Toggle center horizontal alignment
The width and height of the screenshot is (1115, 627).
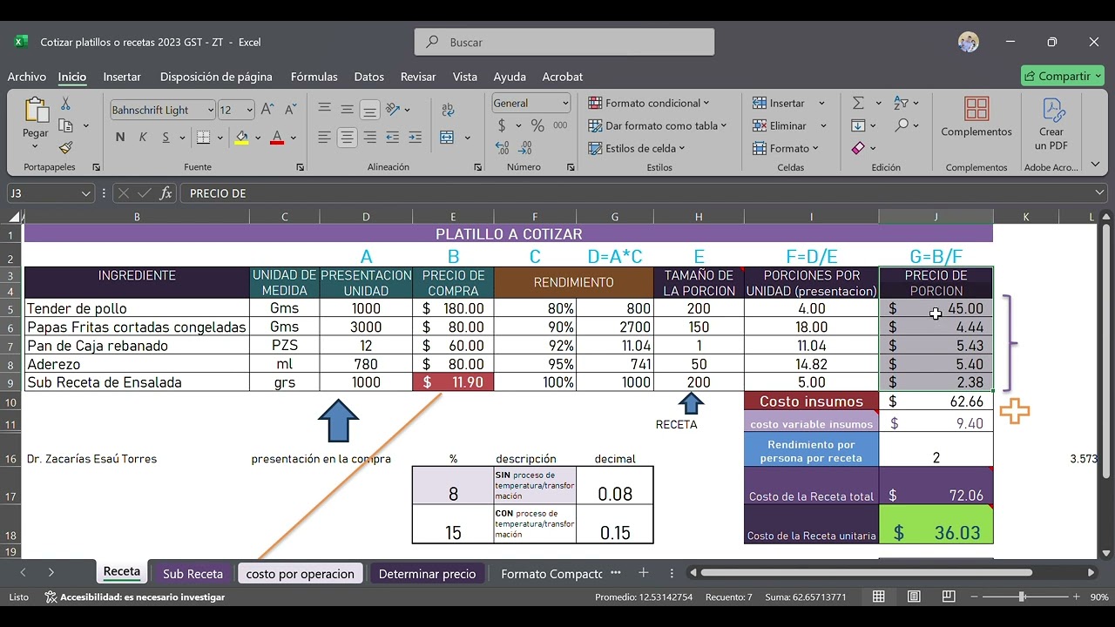pos(347,138)
